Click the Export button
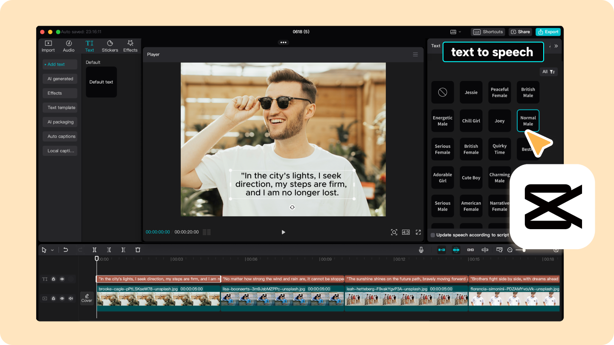This screenshot has height=345, width=614. [x=548, y=32]
